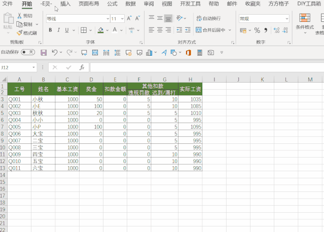Click Merge & Center (合并后居中) button

coord(210,30)
